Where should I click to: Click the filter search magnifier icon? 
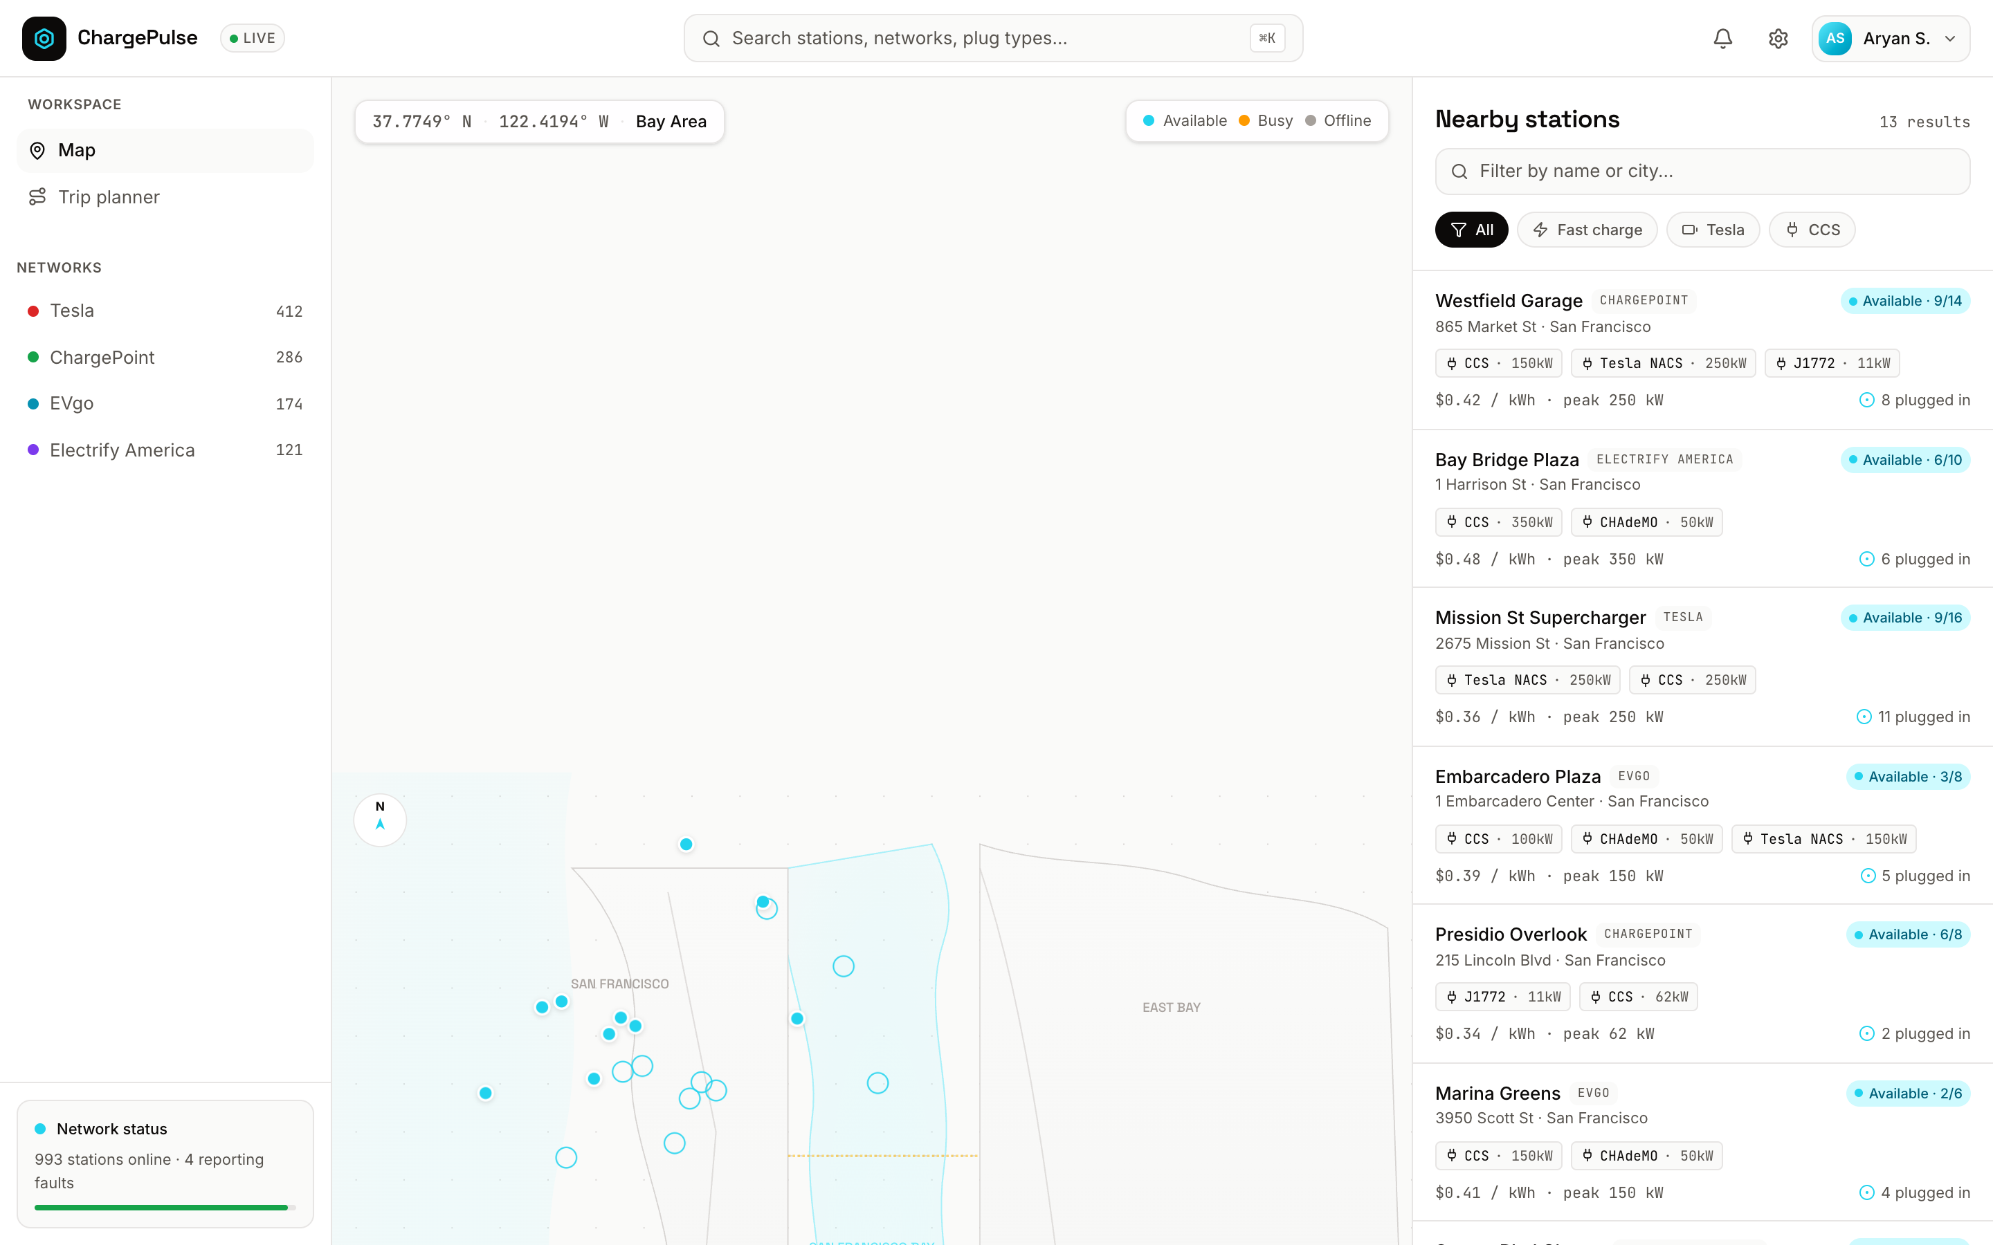click(1459, 172)
